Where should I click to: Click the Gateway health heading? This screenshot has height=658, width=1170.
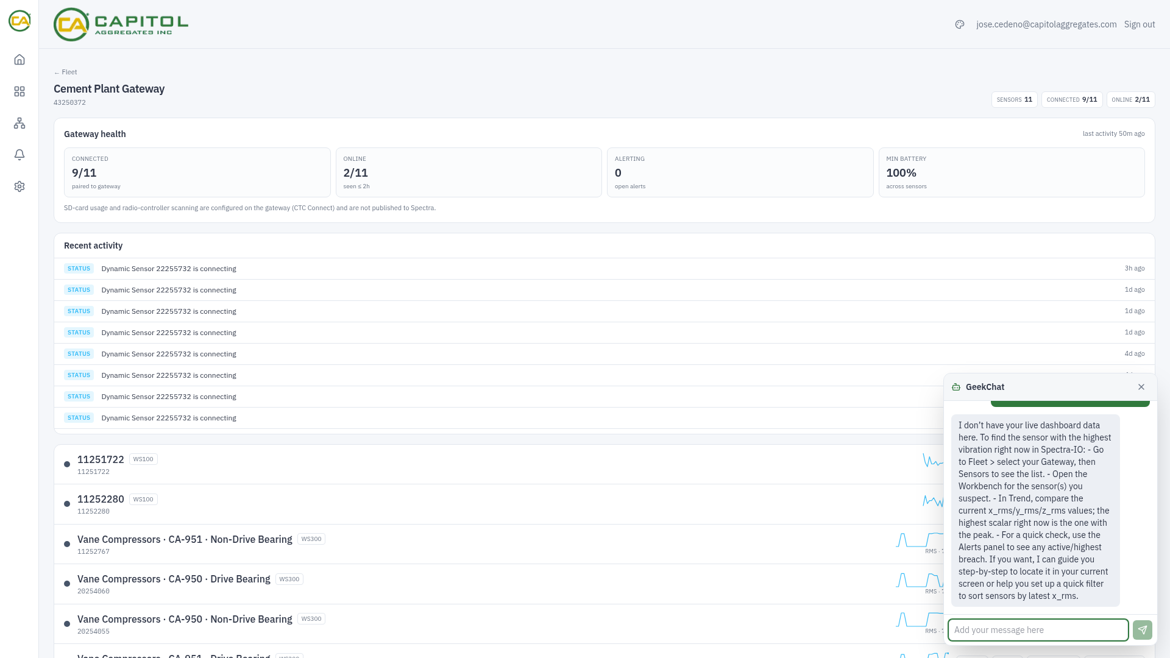(x=95, y=134)
